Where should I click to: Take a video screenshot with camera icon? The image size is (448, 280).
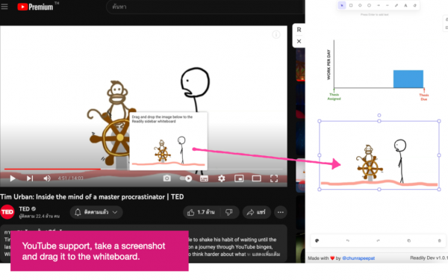(x=167, y=178)
